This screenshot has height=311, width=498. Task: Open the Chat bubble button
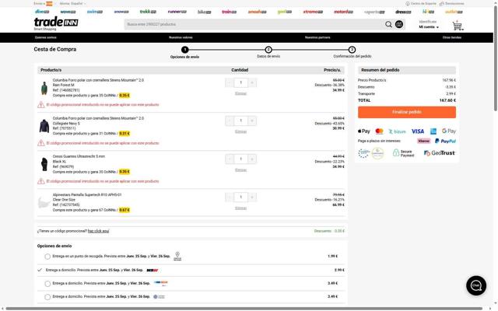click(x=476, y=285)
